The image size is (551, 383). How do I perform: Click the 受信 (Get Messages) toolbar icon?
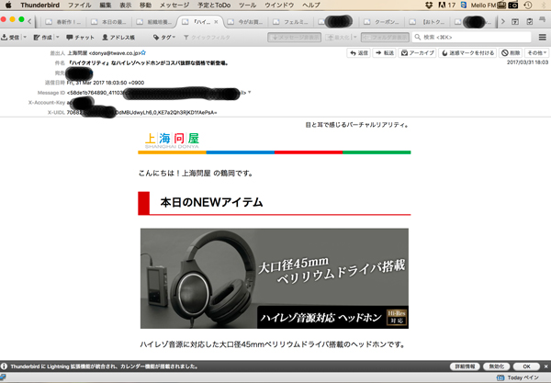(x=13, y=38)
